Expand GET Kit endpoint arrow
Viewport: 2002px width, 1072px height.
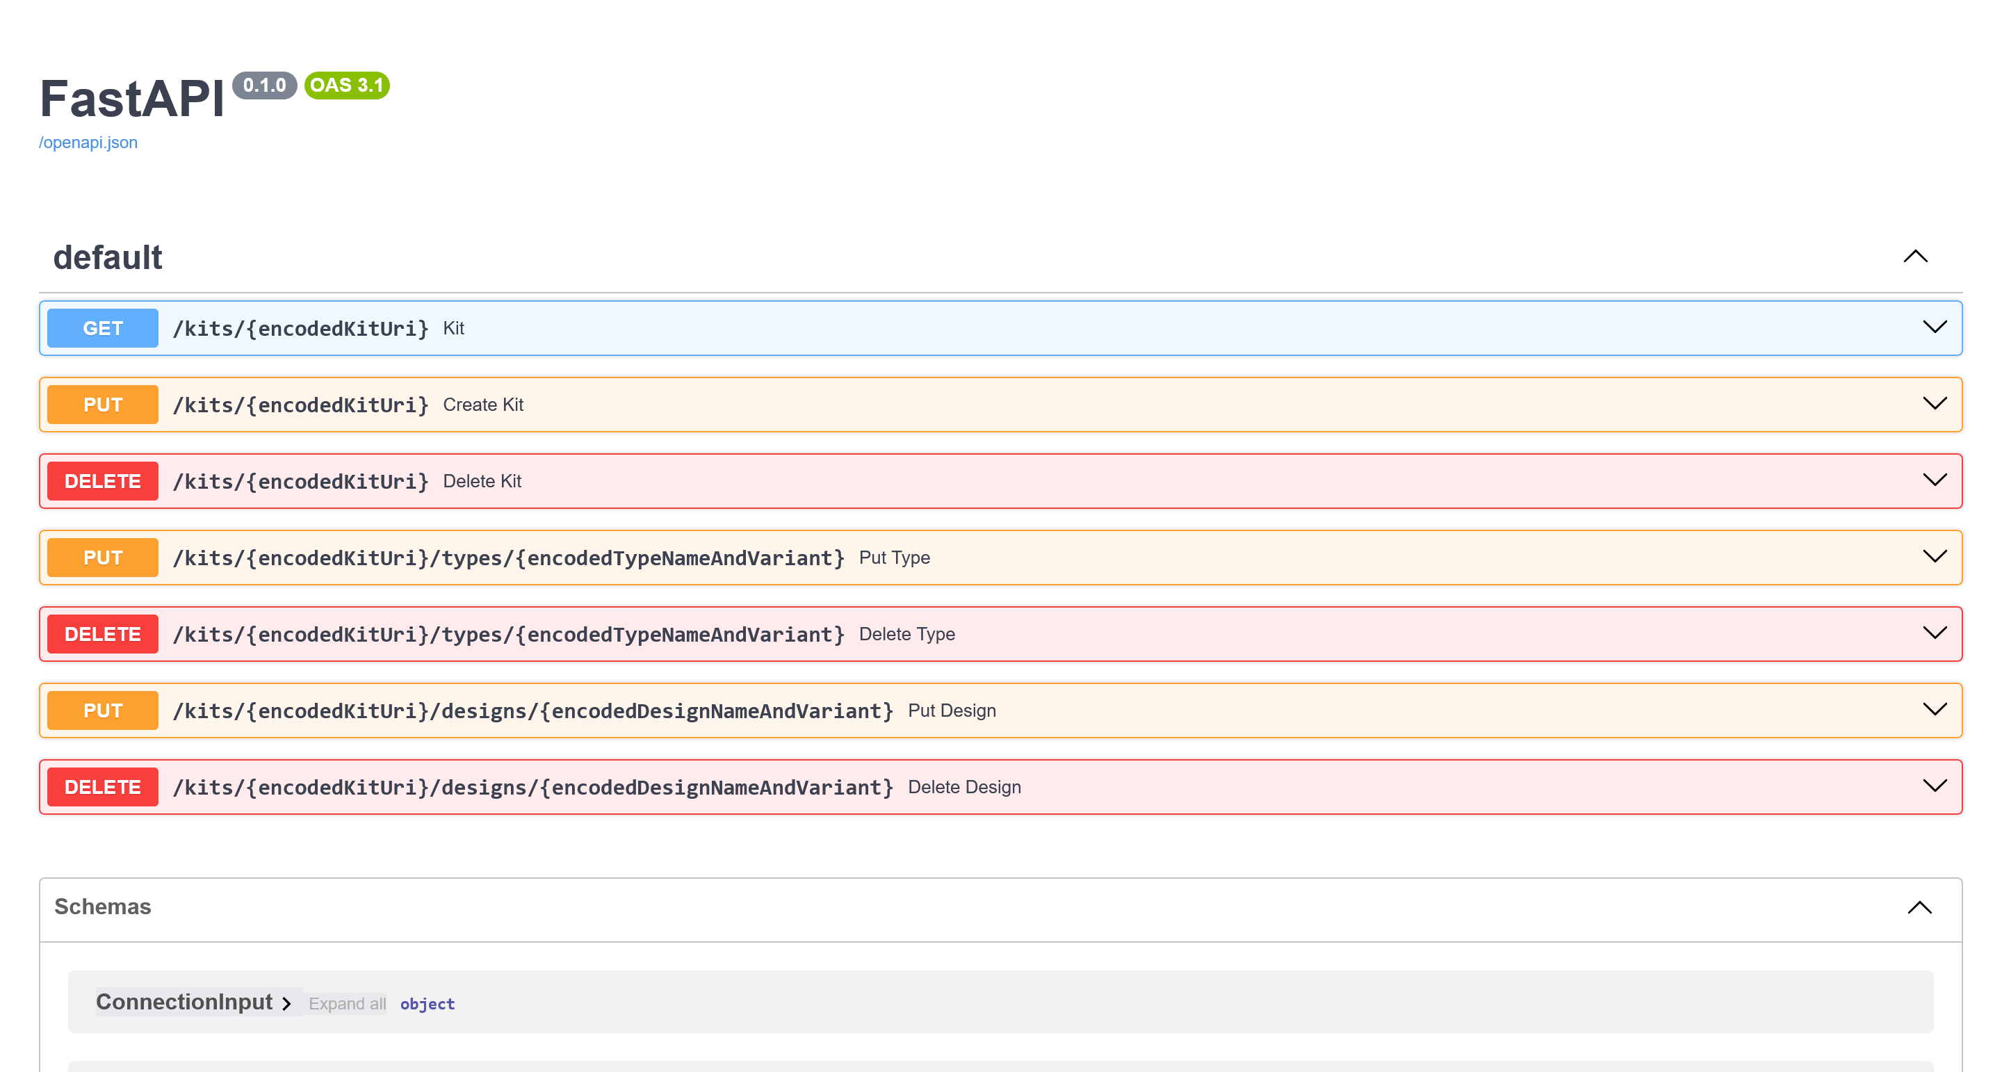coord(1935,327)
